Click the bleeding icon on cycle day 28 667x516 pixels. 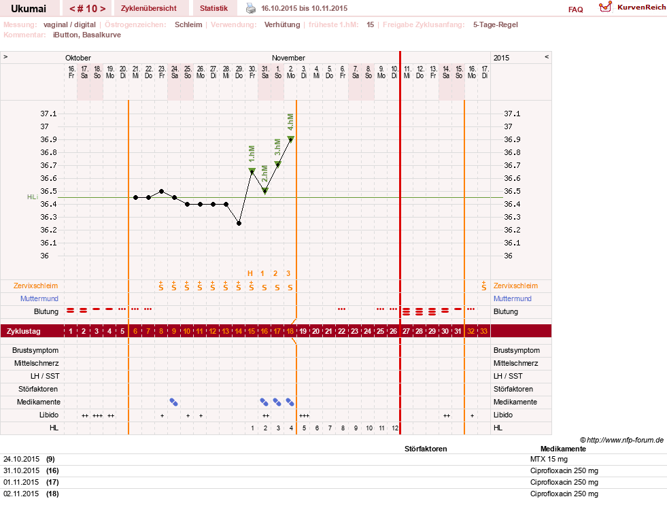419,312
